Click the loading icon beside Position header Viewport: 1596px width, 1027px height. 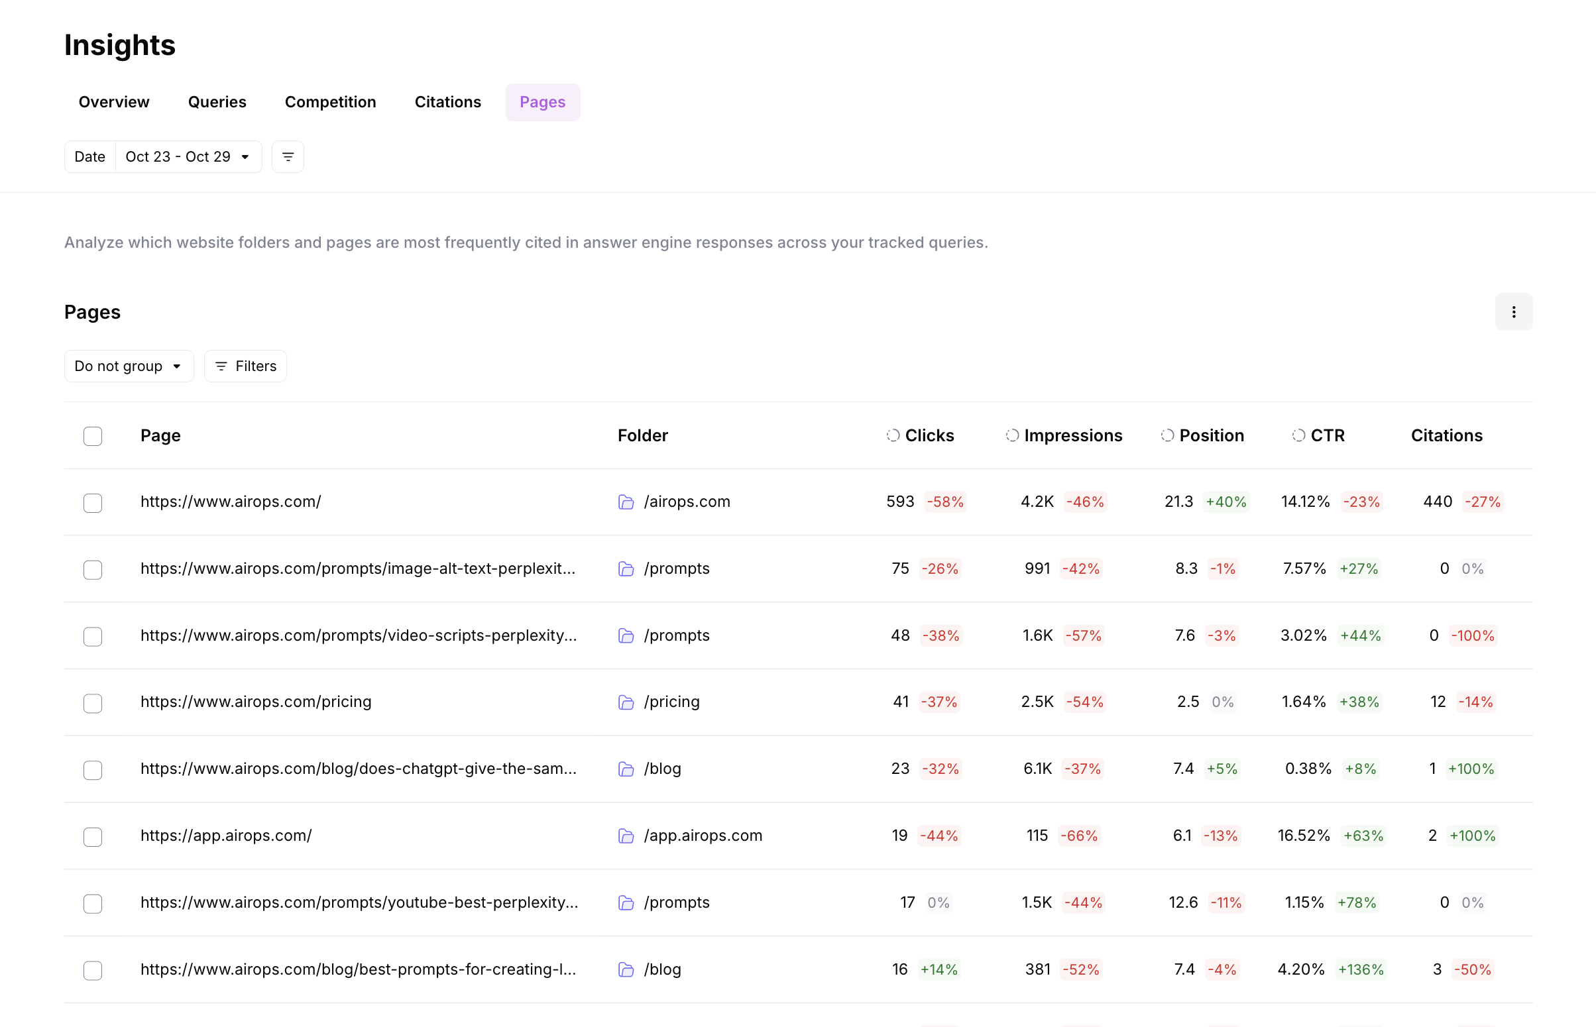pyautogui.click(x=1167, y=435)
